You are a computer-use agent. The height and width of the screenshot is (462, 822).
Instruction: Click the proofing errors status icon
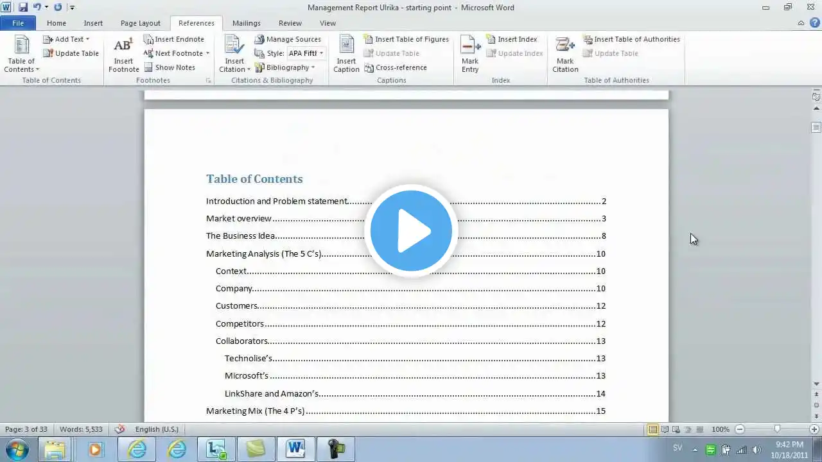pyautogui.click(x=119, y=429)
